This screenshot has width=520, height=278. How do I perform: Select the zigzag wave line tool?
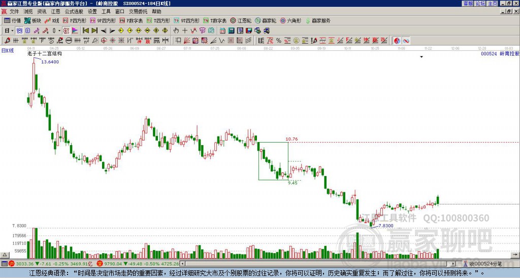222,41
